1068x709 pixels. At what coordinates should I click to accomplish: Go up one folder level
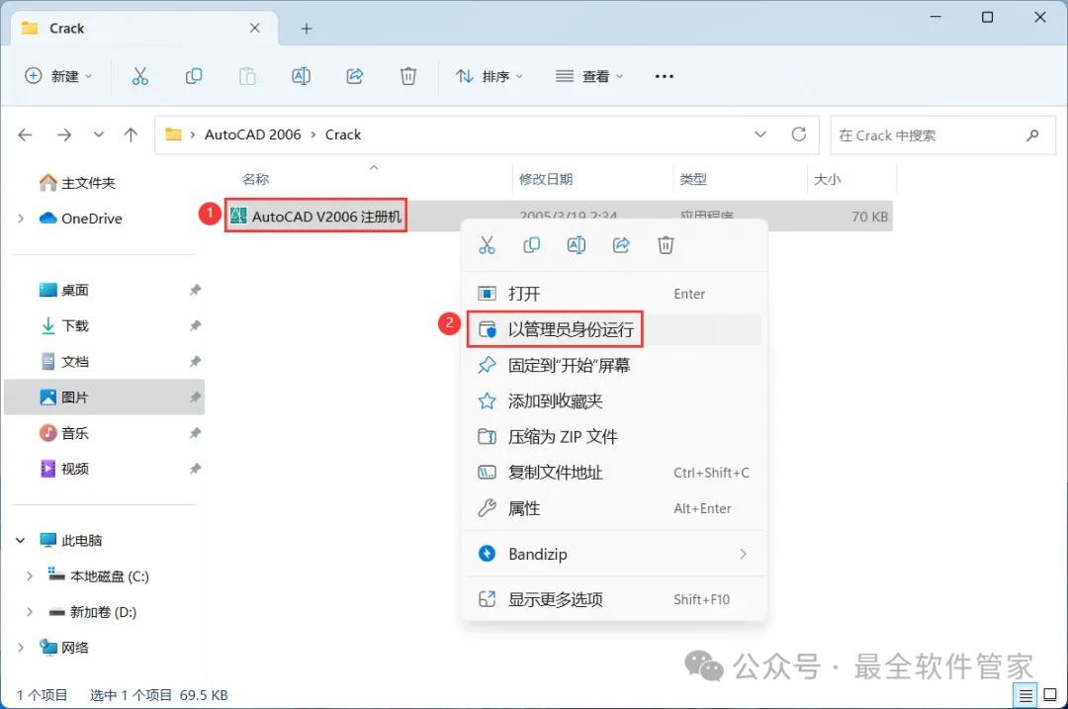131,134
